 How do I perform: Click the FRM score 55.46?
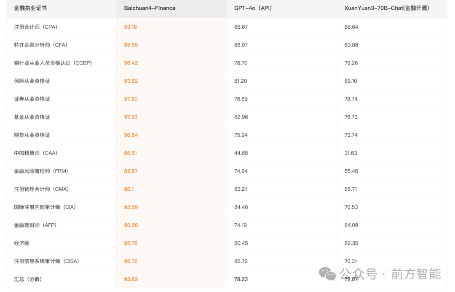(x=351, y=171)
